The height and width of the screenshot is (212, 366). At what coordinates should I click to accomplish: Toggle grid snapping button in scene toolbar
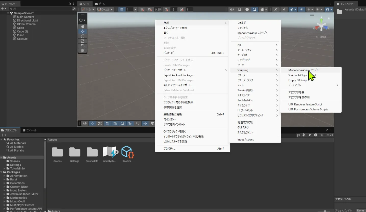pyautogui.click(x=122, y=9)
